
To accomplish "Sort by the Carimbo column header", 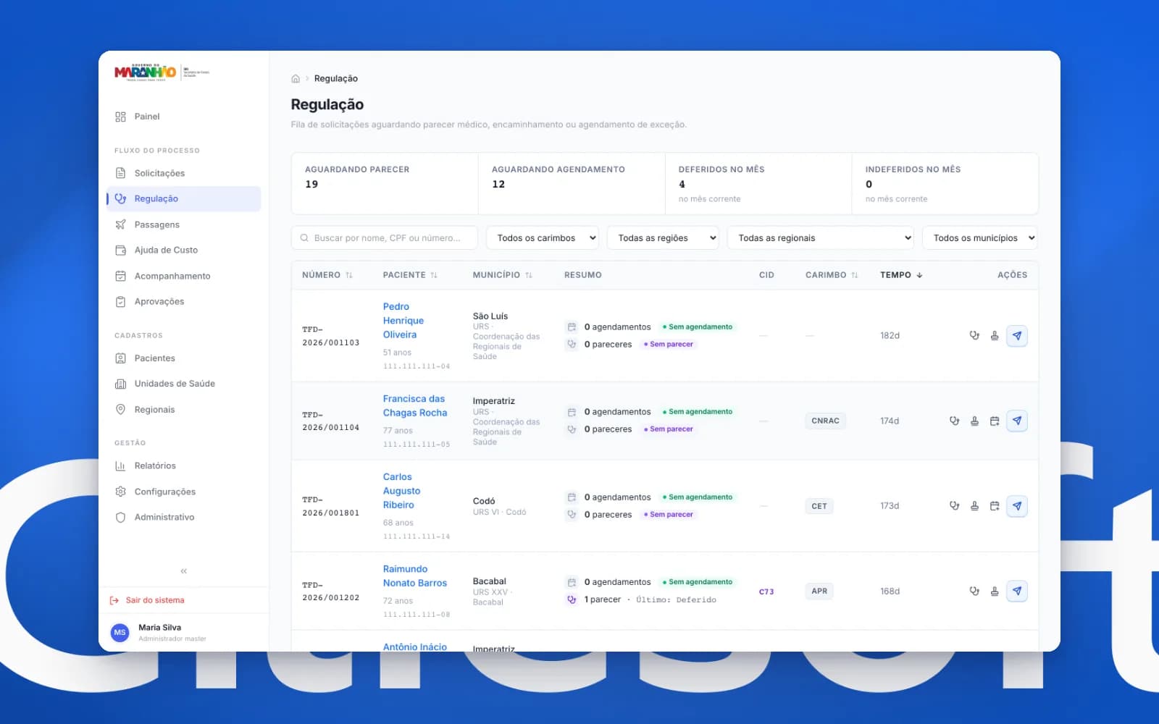I will pos(832,275).
